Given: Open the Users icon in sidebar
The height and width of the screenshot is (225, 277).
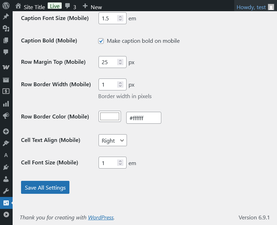Looking at the screenshot, I should 6,179.
